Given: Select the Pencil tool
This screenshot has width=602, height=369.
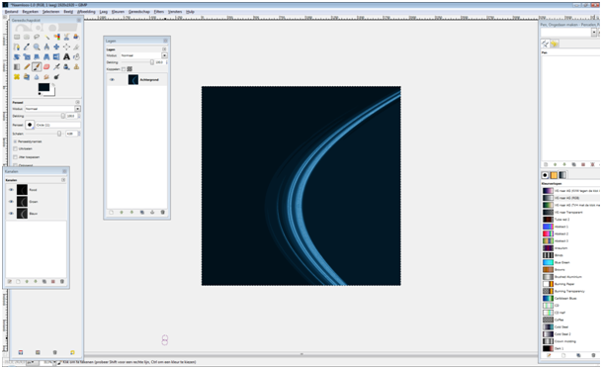Looking at the screenshot, I should (27, 67).
